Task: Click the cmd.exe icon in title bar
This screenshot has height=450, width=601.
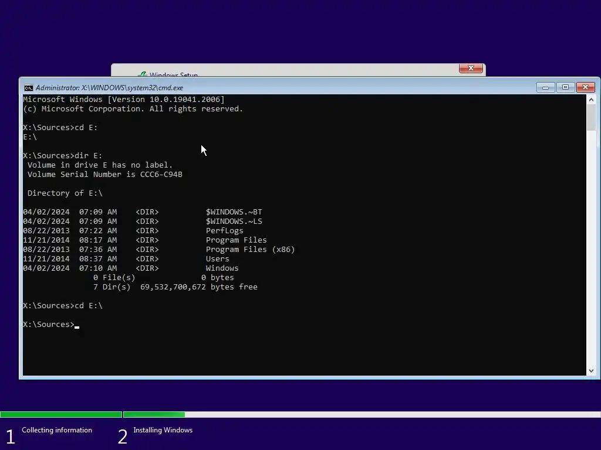Action: click(28, 88)
